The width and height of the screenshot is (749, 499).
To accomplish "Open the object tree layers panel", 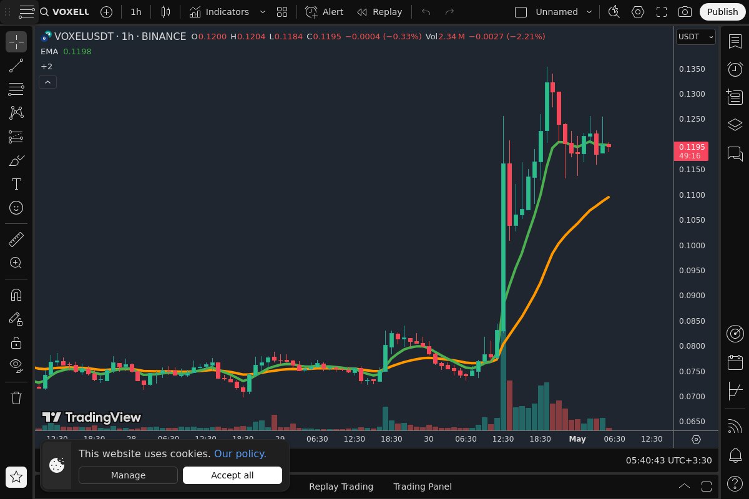I will tap(735, 125).
